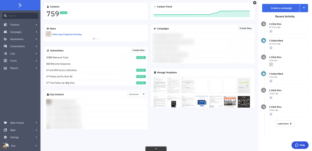
Task: Click the Automations refresh widget icon
Action: (48, 51)
